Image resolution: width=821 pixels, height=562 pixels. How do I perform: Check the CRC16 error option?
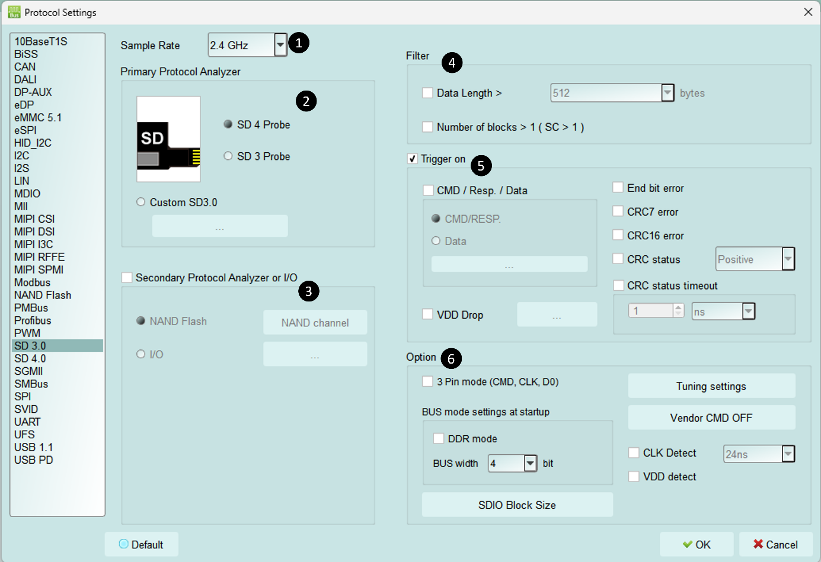pos(618,235)
